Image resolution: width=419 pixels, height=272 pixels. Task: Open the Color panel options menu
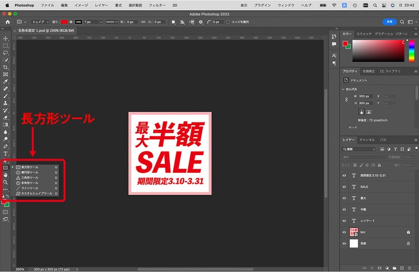[416, 34]
